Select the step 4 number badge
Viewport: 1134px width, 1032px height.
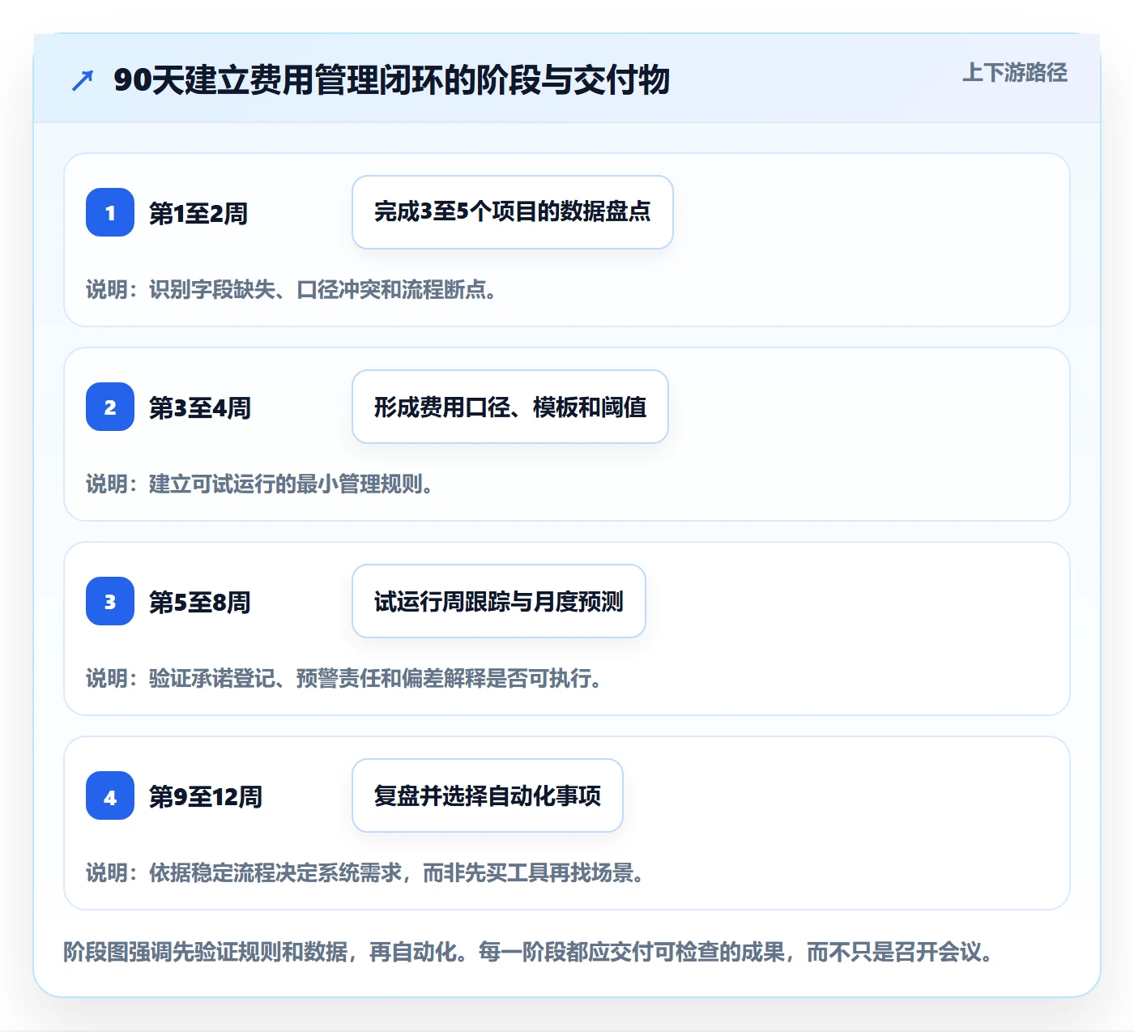click(110, 795)
